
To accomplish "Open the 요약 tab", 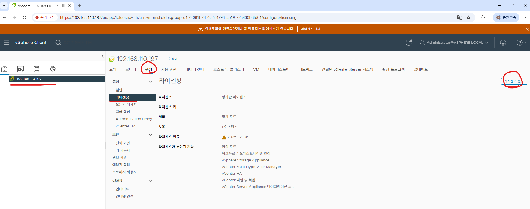I will pyautogui.click(x=113, y=69).
